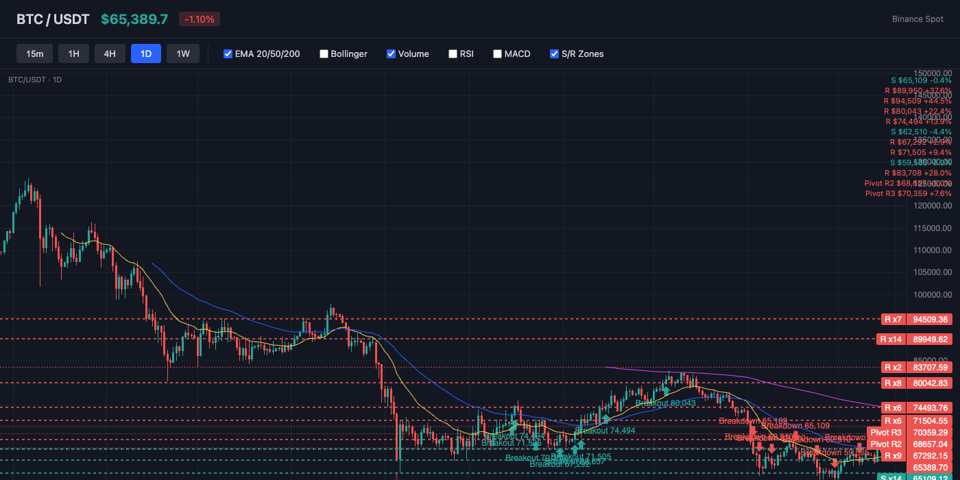
Task: Select the active 1D timeframe
Action: point(146,53)
